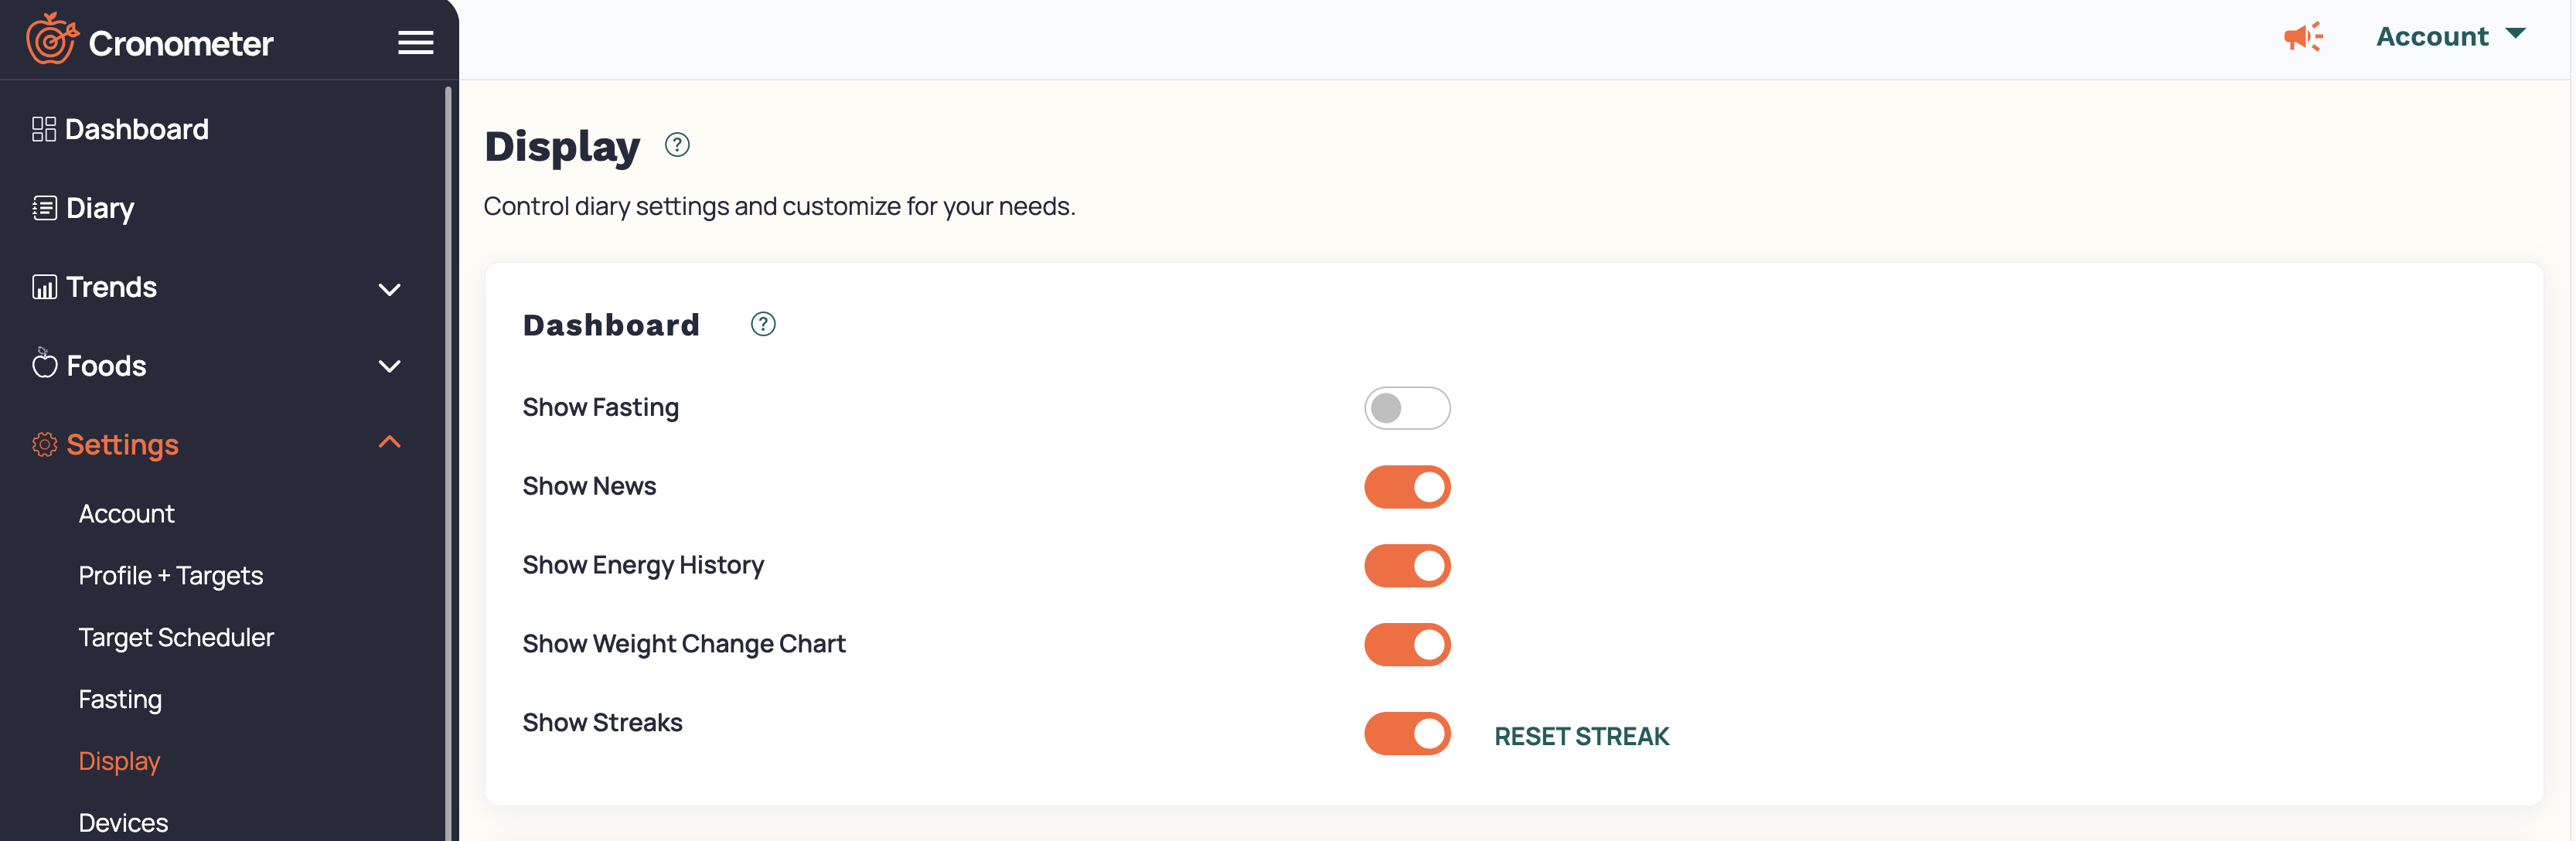Screen dimensions: 2576x841
Task: Disable the Show News toggle
Action: 1407,487
